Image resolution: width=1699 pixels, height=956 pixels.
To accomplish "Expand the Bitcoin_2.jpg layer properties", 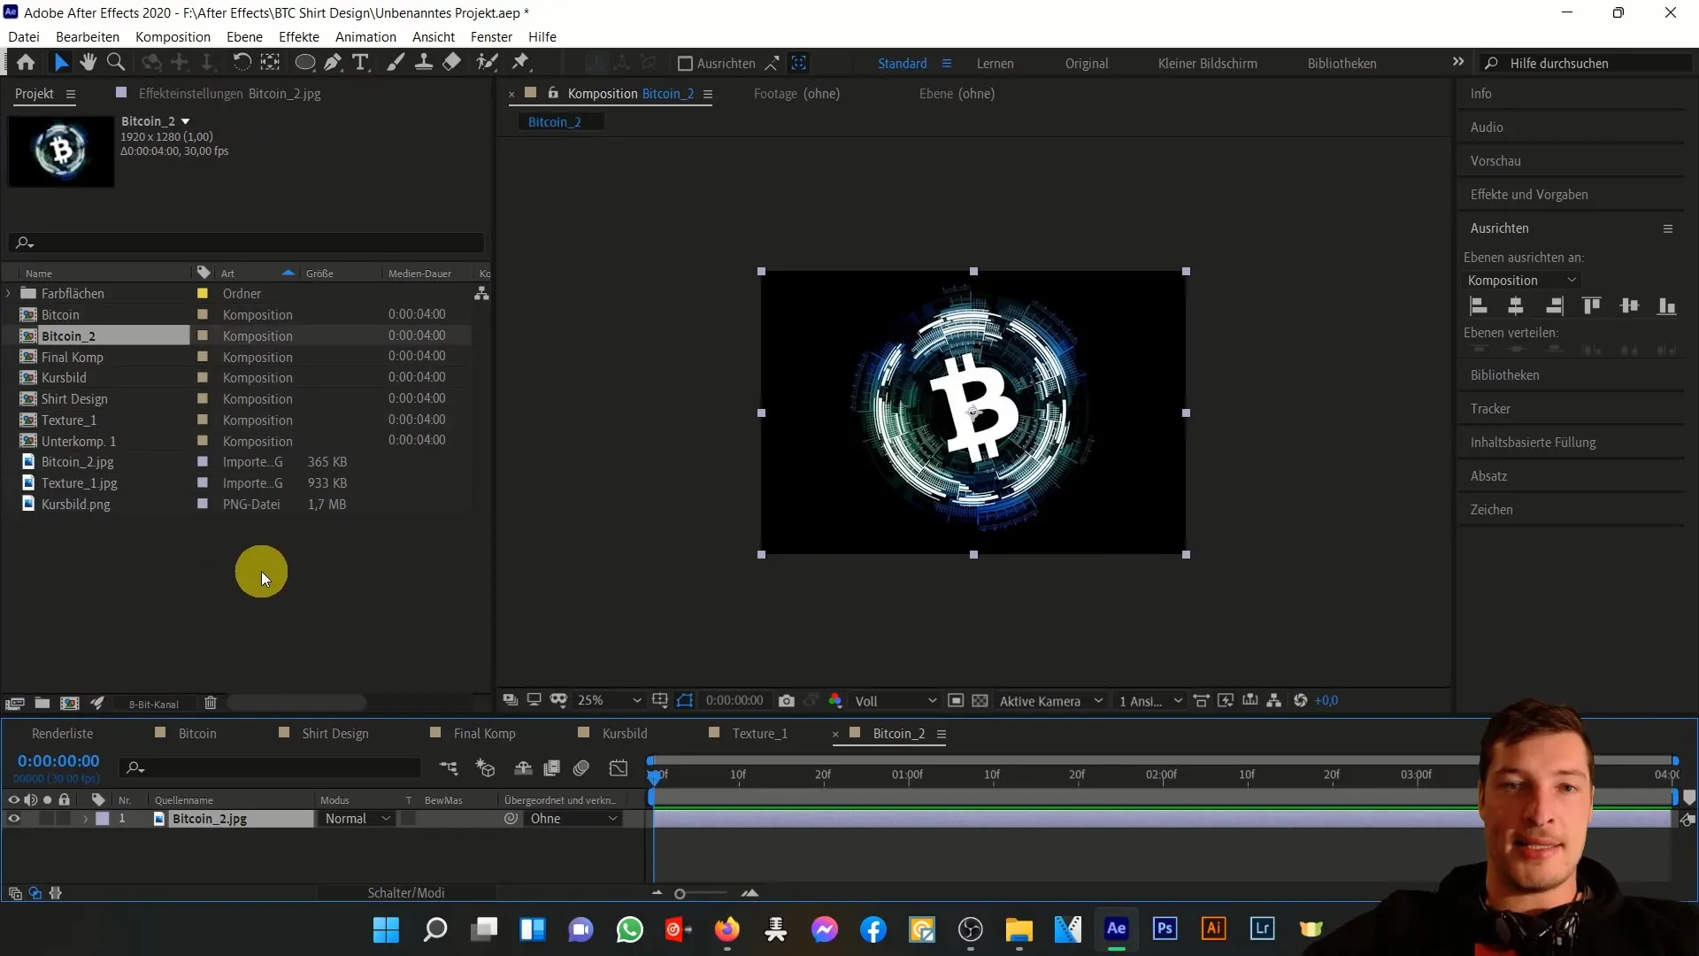I will point(83,818).
